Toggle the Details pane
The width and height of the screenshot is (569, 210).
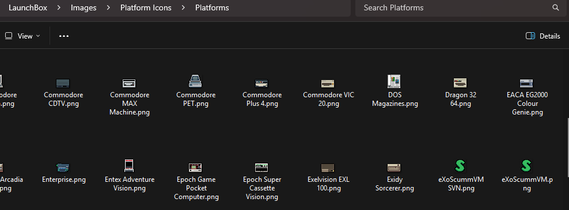tap(543, 36)
